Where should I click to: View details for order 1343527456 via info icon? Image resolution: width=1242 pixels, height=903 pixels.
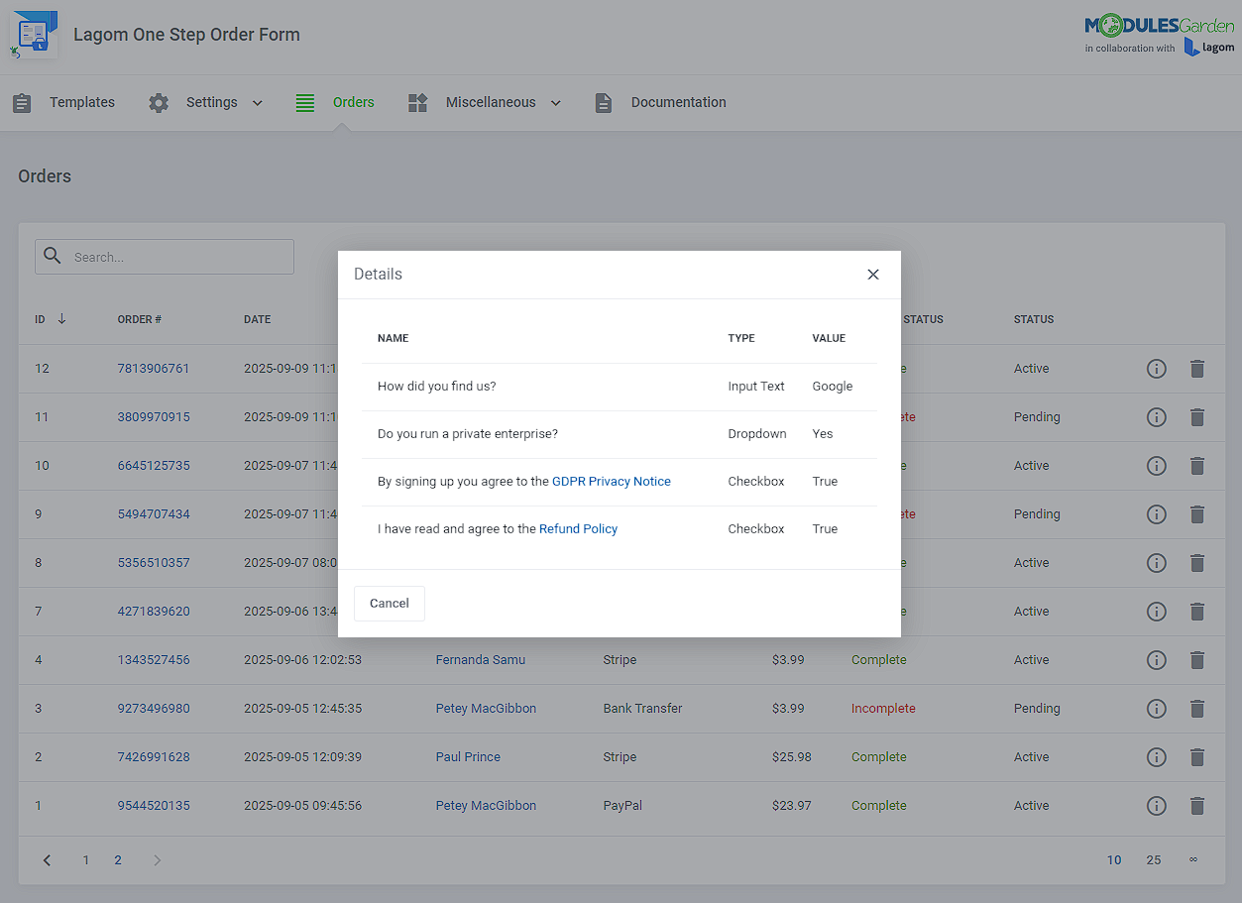(1156, 660)
